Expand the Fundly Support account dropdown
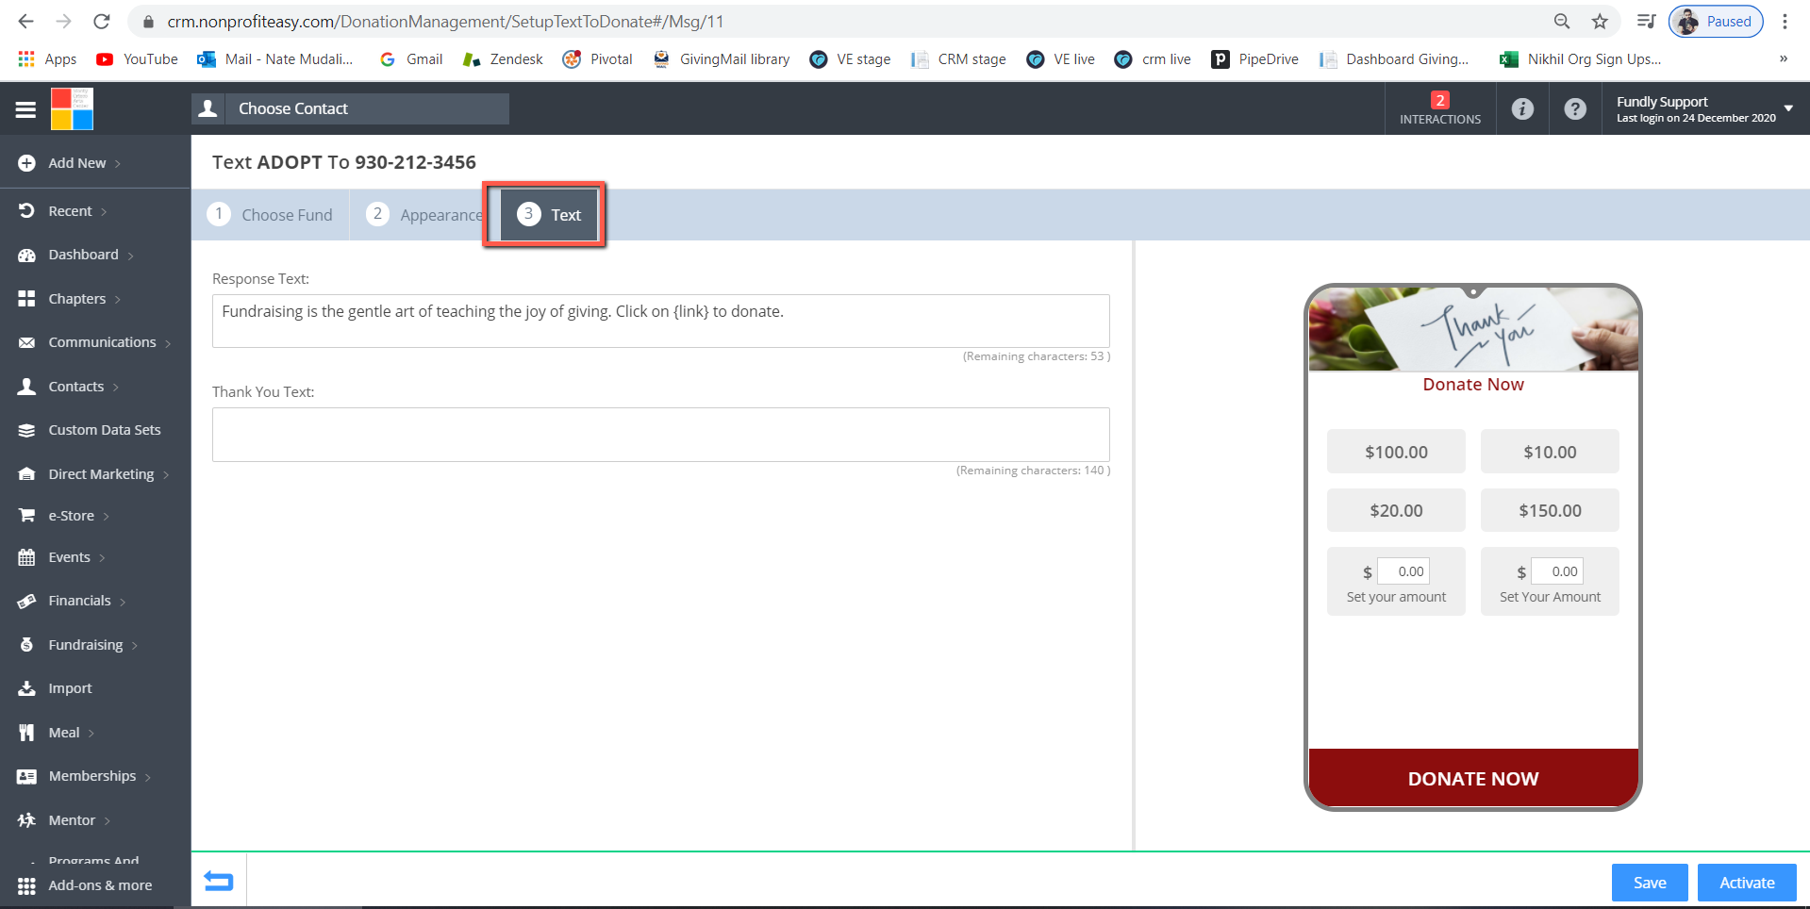The width and height of the screenshot is (1810, 909). [x=1787, y=108]
